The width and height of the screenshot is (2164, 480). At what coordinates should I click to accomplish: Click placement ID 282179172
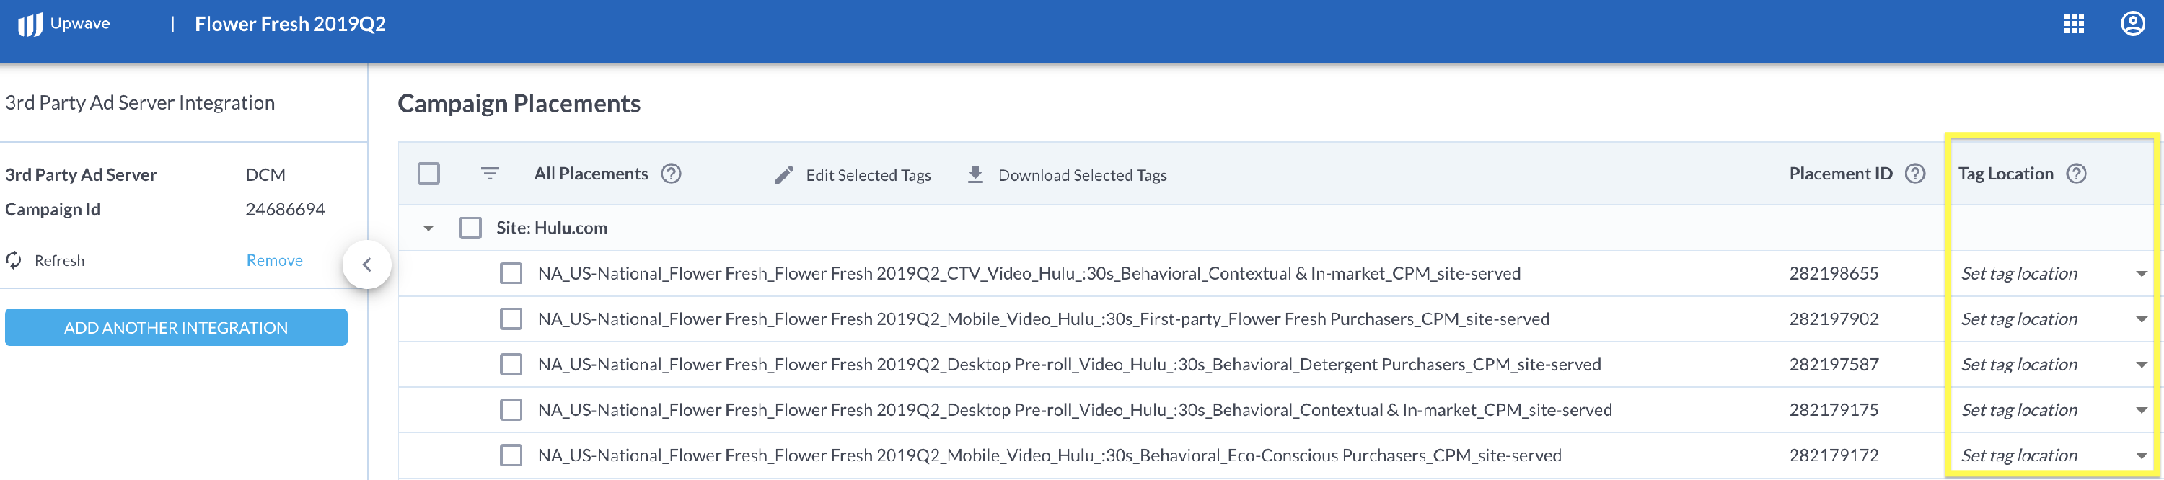(1834, 455)
